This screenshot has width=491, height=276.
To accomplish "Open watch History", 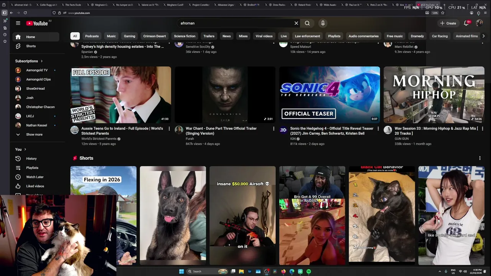I will (x=35, y=159).
